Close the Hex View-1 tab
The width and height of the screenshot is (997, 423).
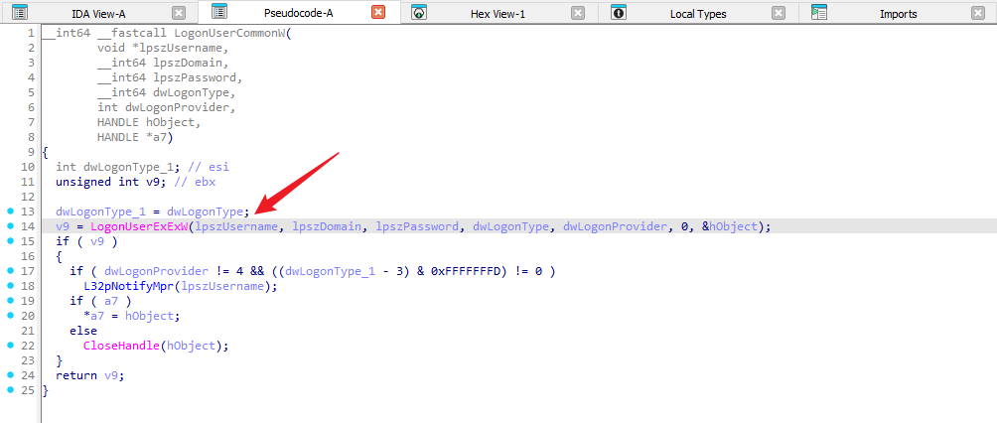[x=578, y=13]
